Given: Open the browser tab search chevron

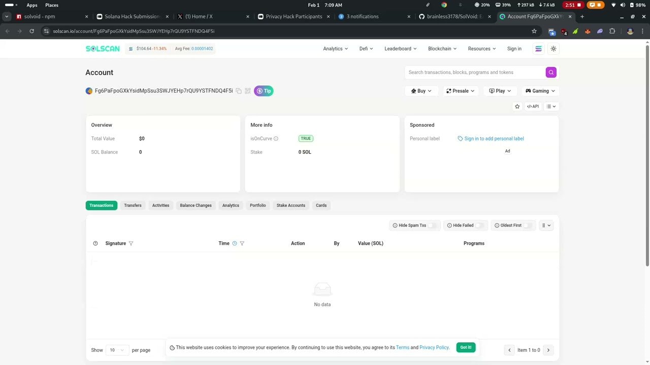Looking at the screenshot, I should (x=7, y=16).
